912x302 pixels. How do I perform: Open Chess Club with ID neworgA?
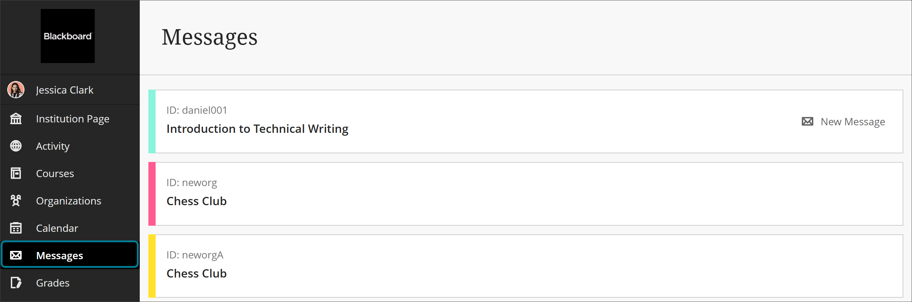point(196,273)
